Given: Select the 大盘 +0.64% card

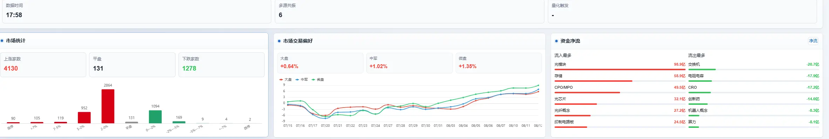Looking at the screenshot, I should tap(320, 63).
